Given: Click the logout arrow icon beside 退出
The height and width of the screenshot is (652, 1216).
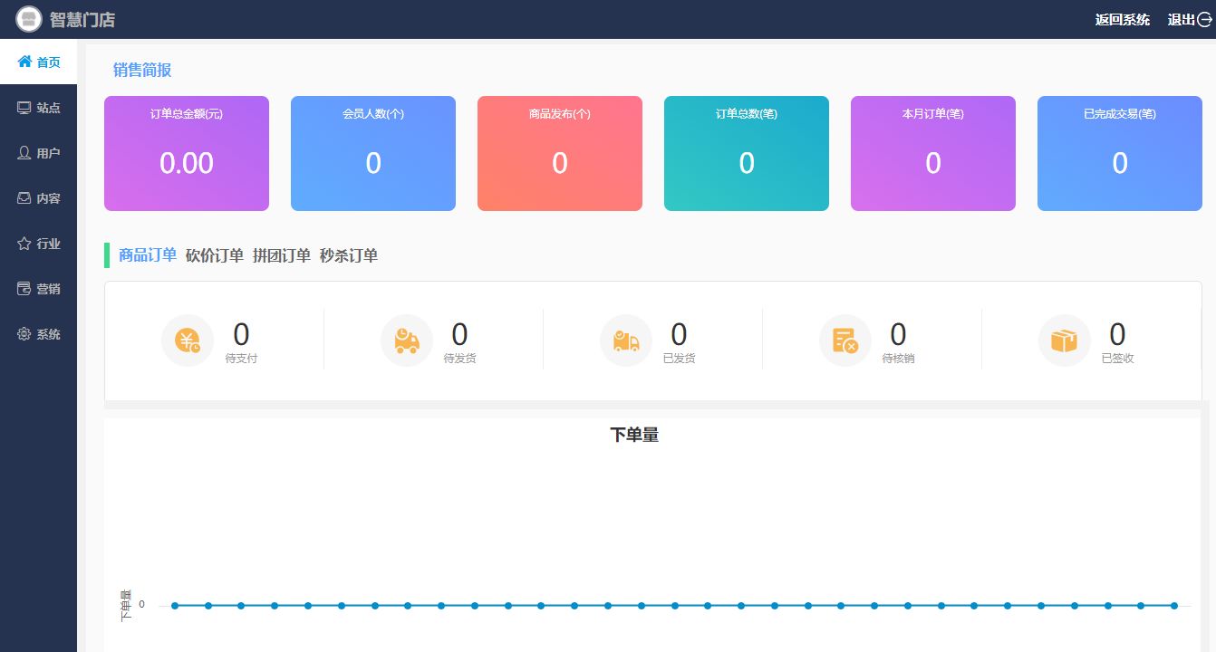Looking at the screenshot, I should [1204, 20].
